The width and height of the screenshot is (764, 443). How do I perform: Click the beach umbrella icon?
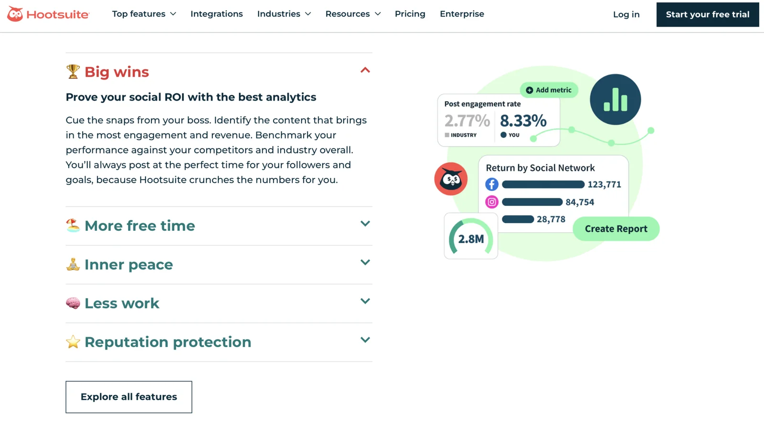click(73, 225)
